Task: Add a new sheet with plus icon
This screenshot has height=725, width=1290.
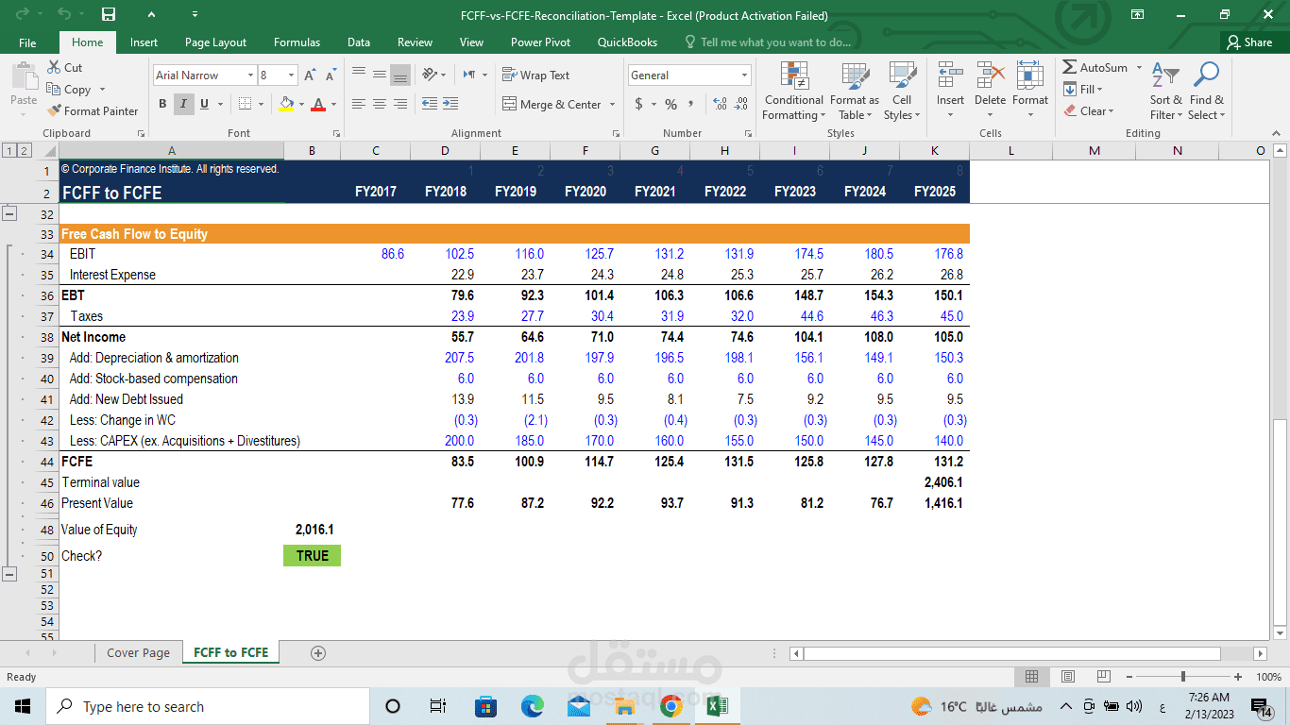Action: coord(318,652)
